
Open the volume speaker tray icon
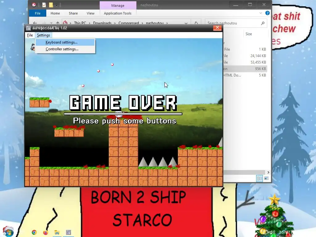point(272,232)
